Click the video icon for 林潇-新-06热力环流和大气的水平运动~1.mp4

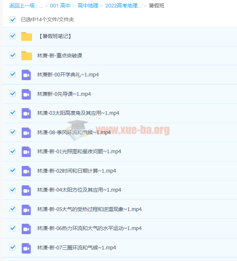point(26,229)
